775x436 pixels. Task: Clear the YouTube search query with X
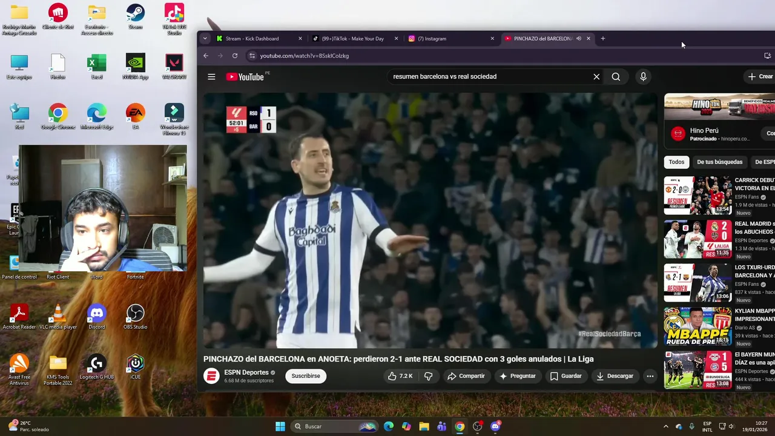pos(596,77)
